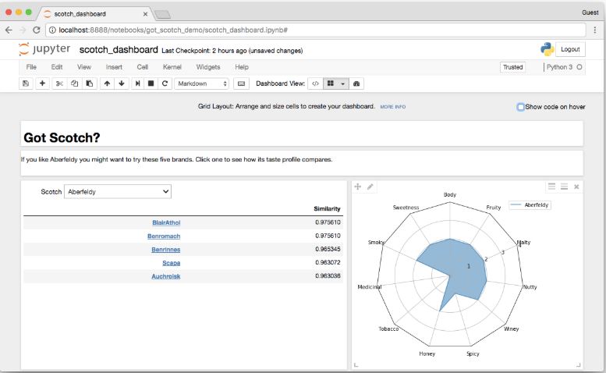Image resolution: width=606 pixels, height=373 pixels.
Task: Open the View menu
Action: [x=84, y=67]
